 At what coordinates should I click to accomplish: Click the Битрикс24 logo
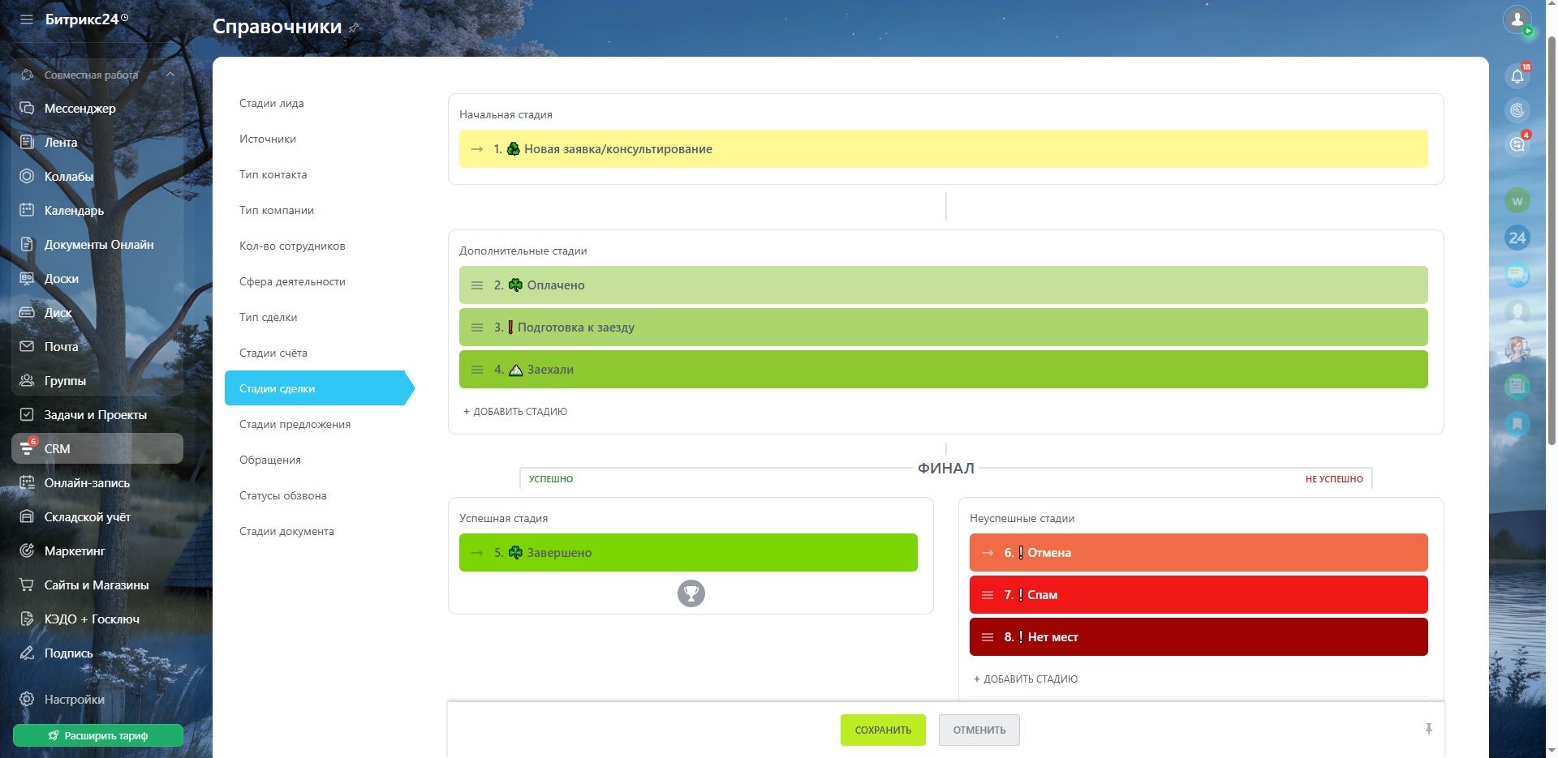86,19
